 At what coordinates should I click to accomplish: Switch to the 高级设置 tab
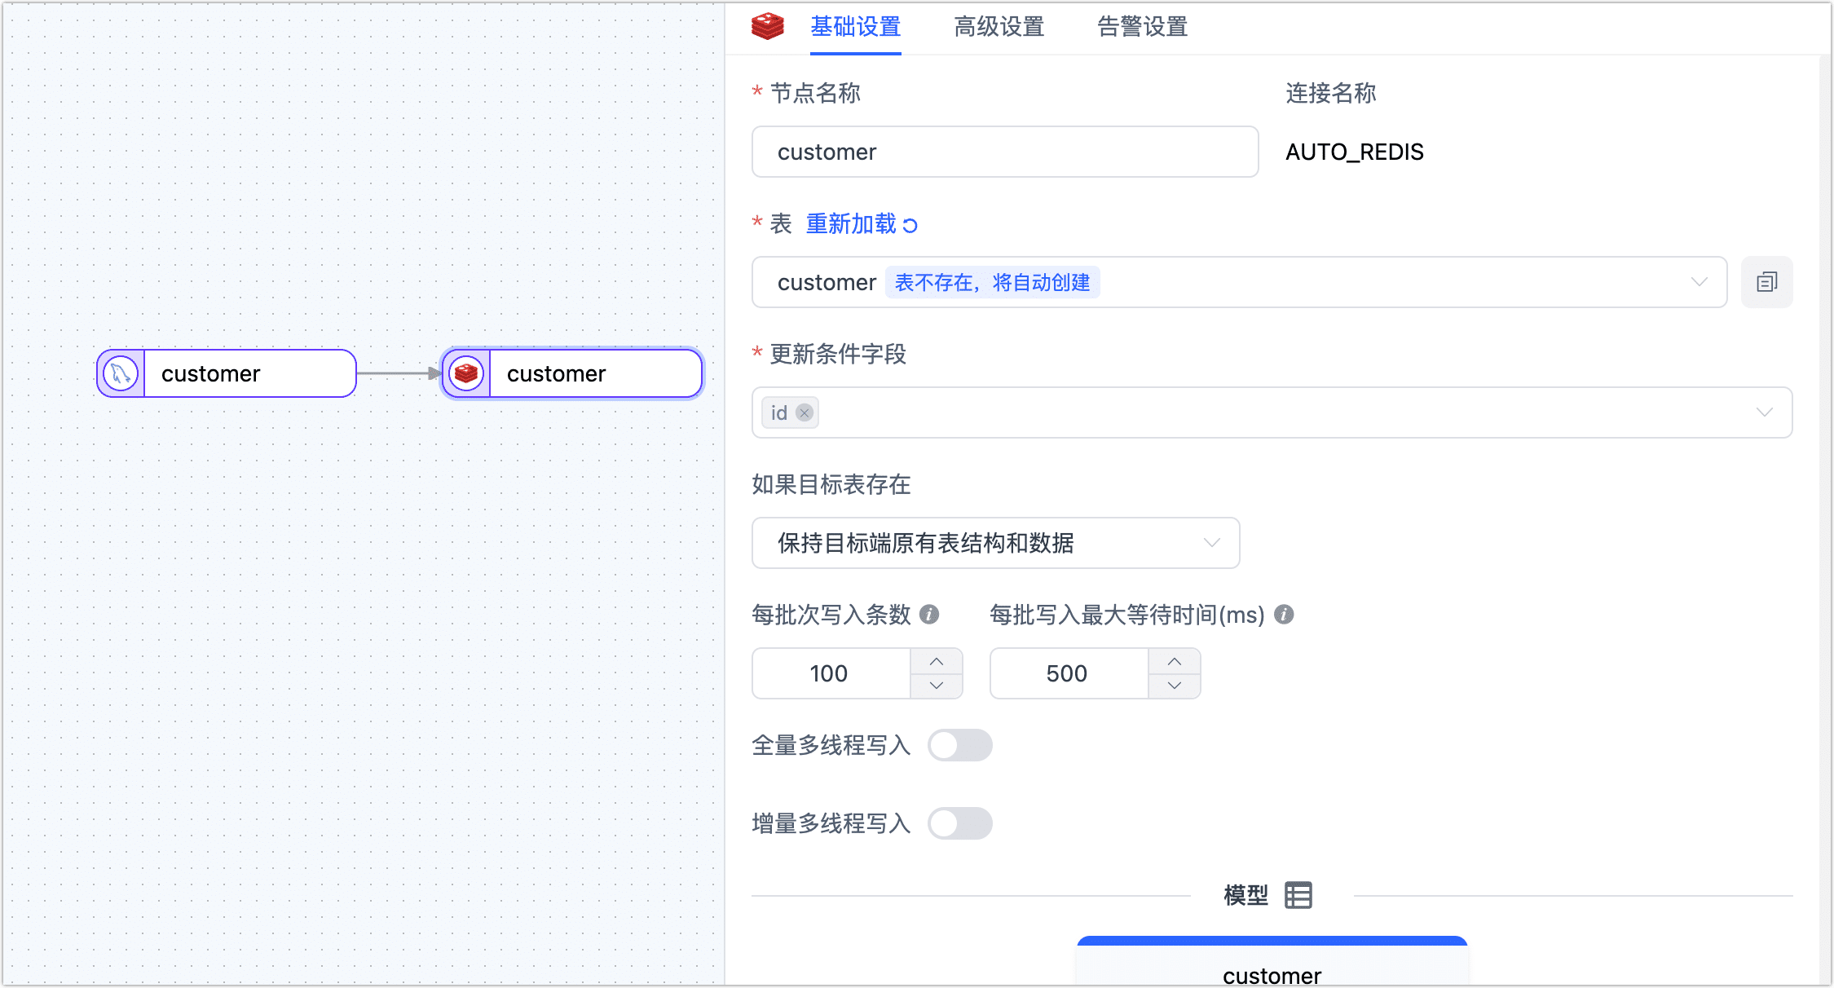click(x=999, y=26)
